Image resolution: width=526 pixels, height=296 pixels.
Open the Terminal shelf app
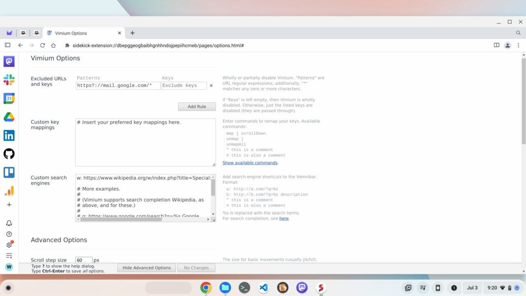click(245, 288)
